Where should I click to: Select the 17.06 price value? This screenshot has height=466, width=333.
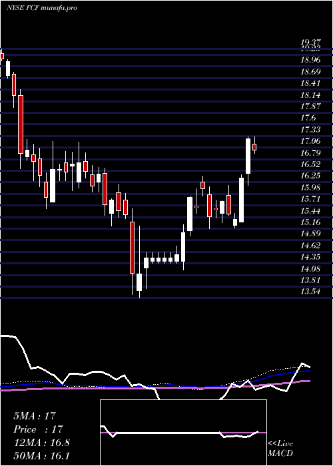tap(311, 141)
